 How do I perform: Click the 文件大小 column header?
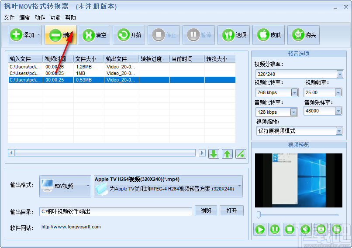click(x=89, y=59)
